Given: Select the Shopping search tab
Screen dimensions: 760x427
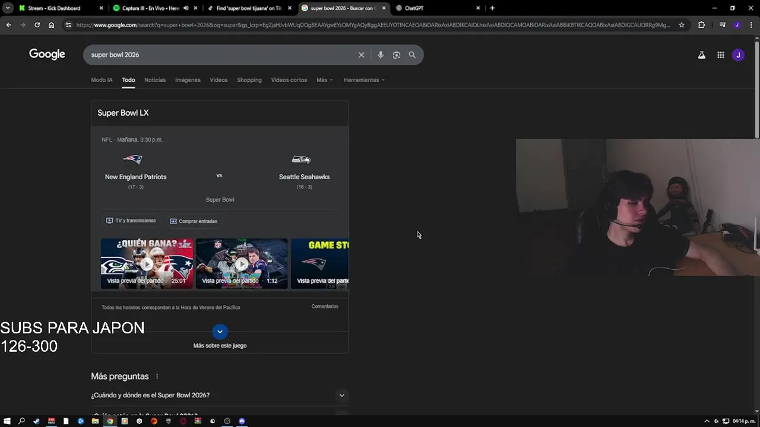Looking at the screenshot, I should coord(249,80).
